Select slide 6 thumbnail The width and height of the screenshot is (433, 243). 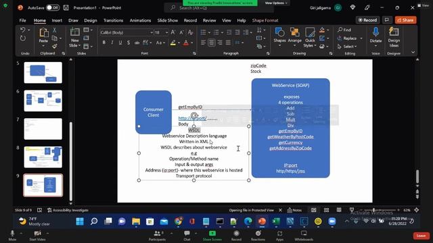(x=43, y=101)
